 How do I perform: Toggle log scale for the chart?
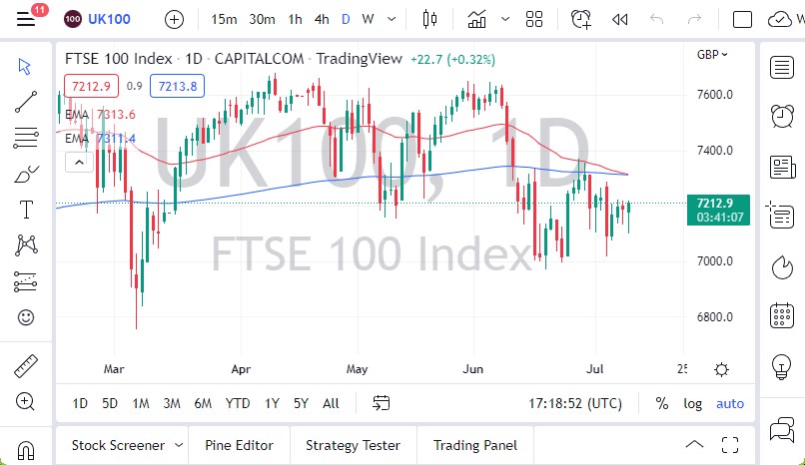(692, 404)
